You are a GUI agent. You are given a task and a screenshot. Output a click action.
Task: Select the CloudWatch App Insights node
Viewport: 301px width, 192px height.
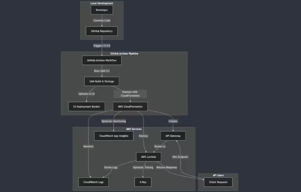point(114,136)
